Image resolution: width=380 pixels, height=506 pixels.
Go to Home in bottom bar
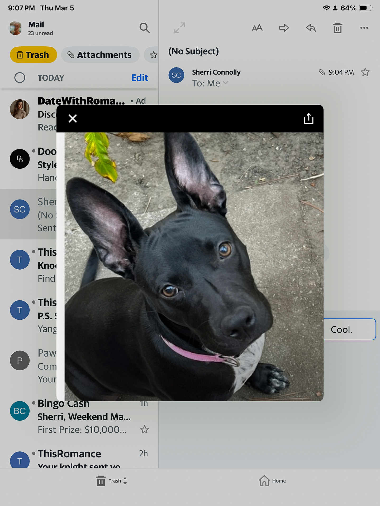(272, 481)
